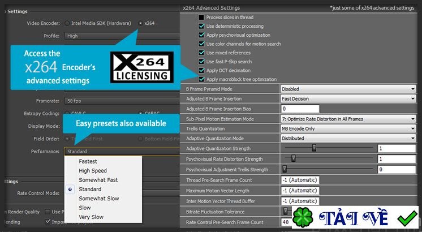Choose Fastest from the performance list
The height and width of the screenshot is (232, 422).
click(x=88, y=161)
